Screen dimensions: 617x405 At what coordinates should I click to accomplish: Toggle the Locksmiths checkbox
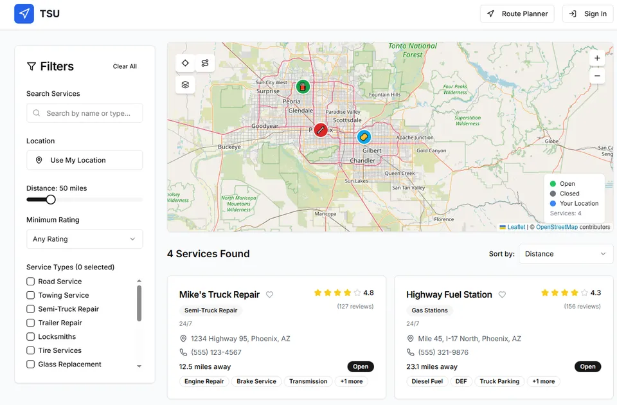coord(30,336)
